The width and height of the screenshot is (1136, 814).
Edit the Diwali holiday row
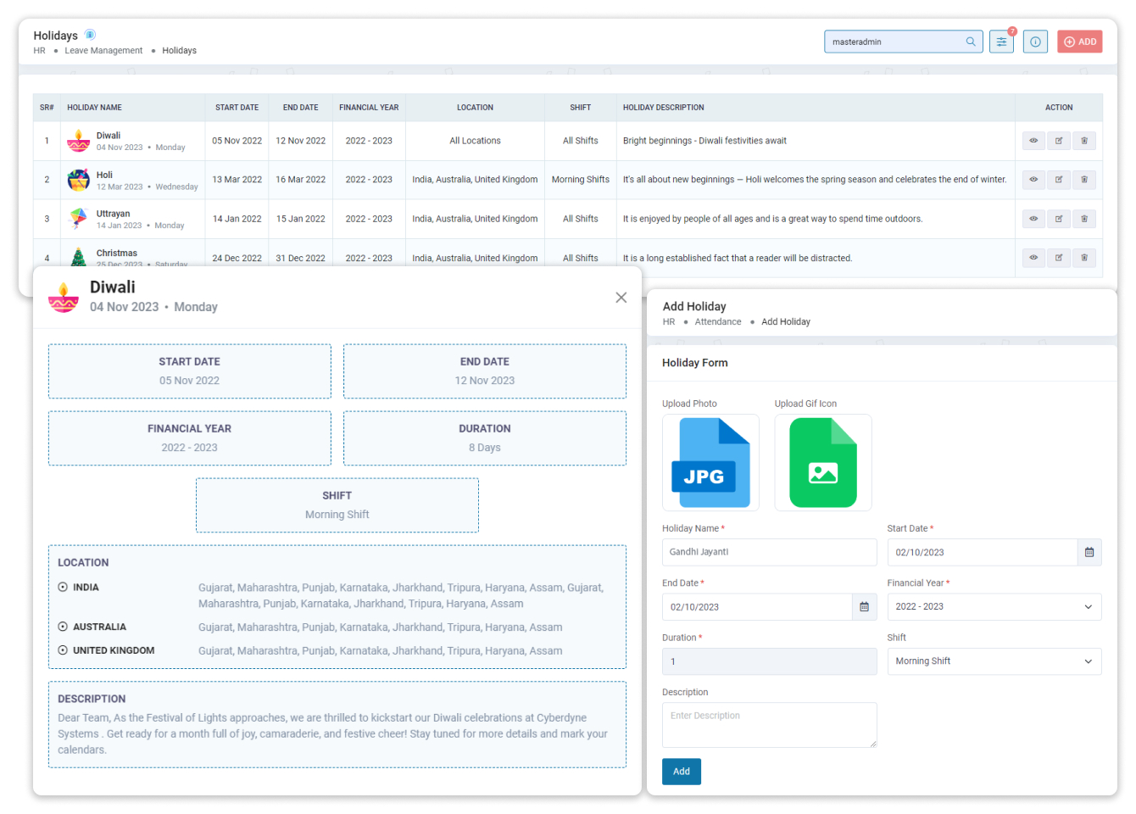[1059, 141]
